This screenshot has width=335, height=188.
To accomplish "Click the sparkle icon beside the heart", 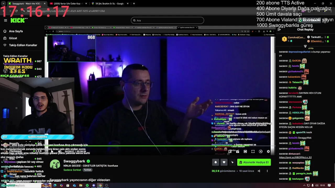I will pos(232,162).
